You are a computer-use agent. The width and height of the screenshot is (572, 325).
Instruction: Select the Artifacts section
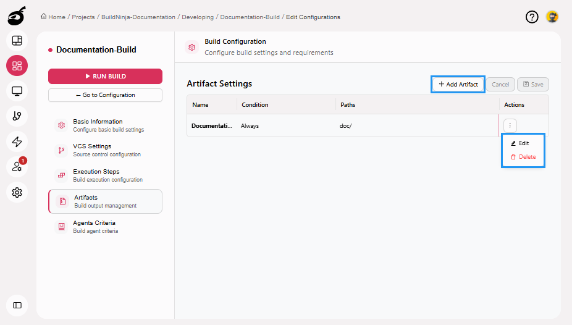pyautogui.click(x=105, y=201)
